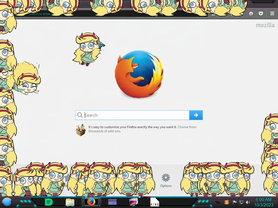Open the clock showing 6:00 AM
The width and height of the screenshot is (278, 208).
263,202
